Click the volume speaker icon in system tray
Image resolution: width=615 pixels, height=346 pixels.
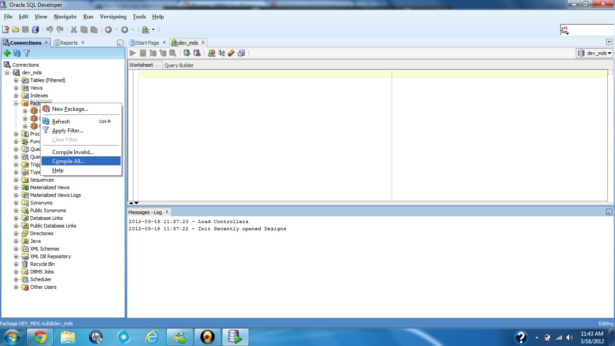[x=570, y=337]
